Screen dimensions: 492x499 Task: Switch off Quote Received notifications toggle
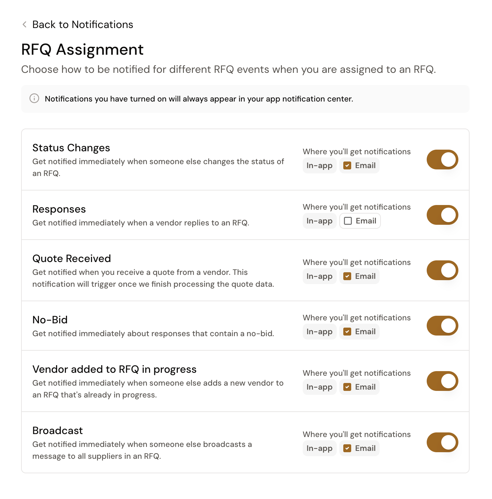(442, 271)
